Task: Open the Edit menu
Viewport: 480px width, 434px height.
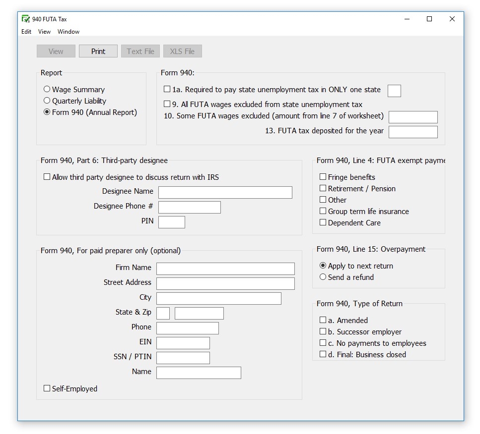Action: pyautogui.click(x=26, y=31)
